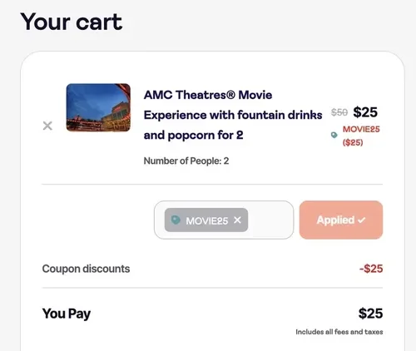
Task: Click the Number of People: 2 text
Action: (186, 161)
